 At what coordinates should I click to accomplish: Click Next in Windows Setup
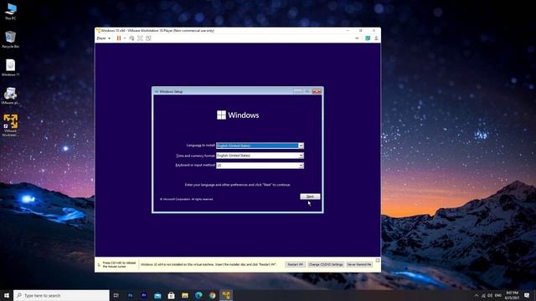pos(310,196)
